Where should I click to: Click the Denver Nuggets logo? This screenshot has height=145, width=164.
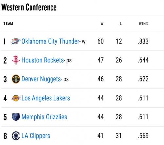click(16, 79)
